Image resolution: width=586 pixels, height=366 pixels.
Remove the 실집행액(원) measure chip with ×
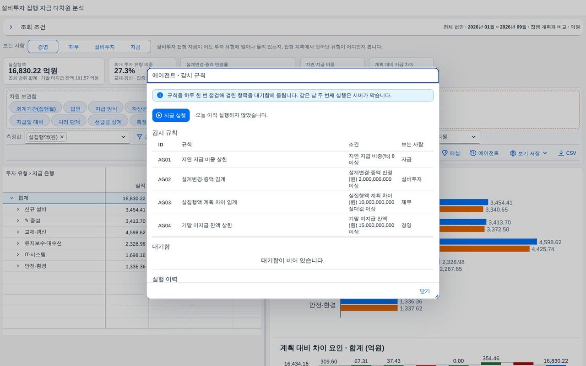62,137
